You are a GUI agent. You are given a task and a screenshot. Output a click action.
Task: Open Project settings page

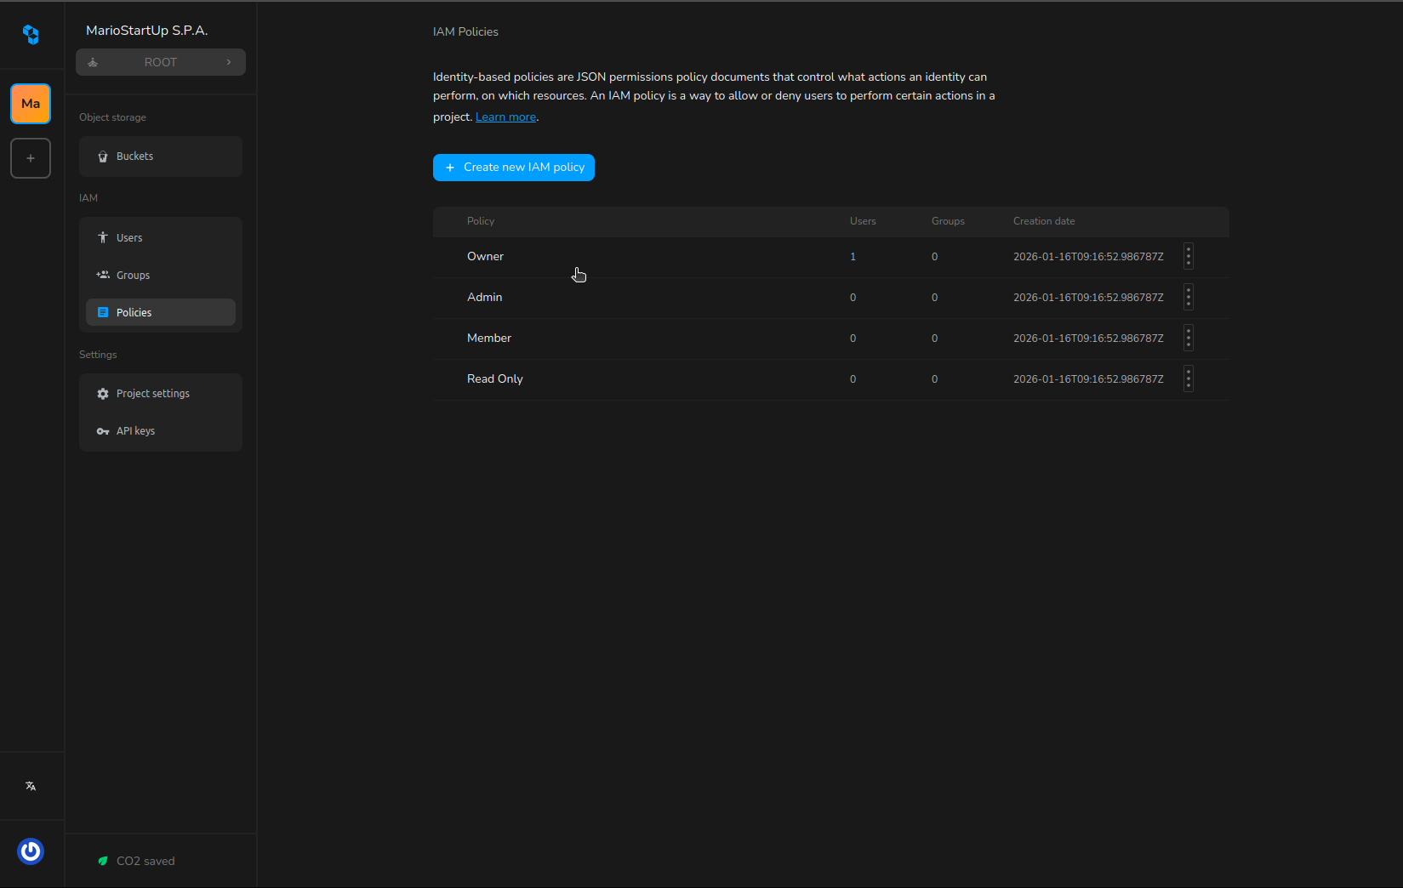[161, 394]
